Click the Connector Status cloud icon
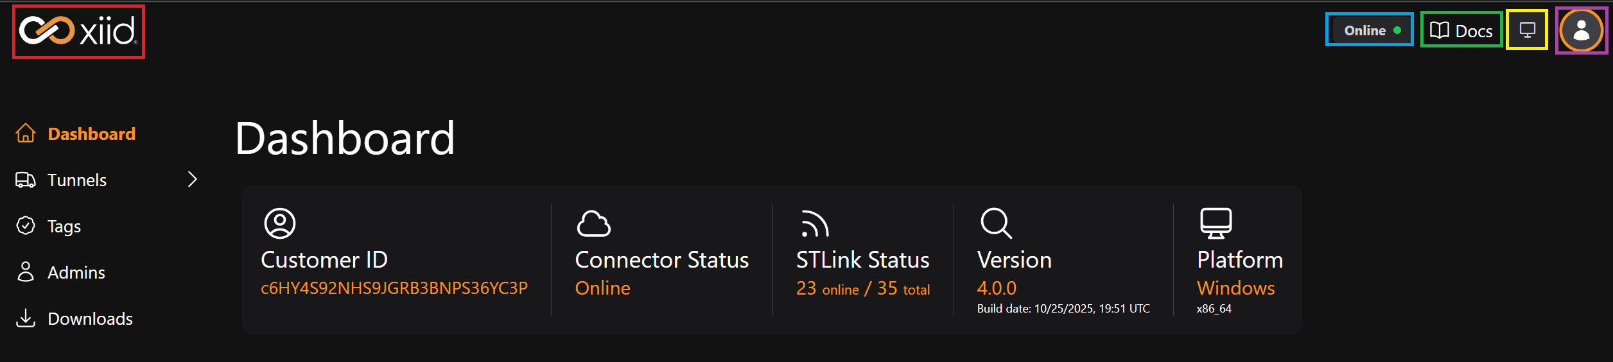The height and width of the screenshot is (362, 1613). (593, 223)
